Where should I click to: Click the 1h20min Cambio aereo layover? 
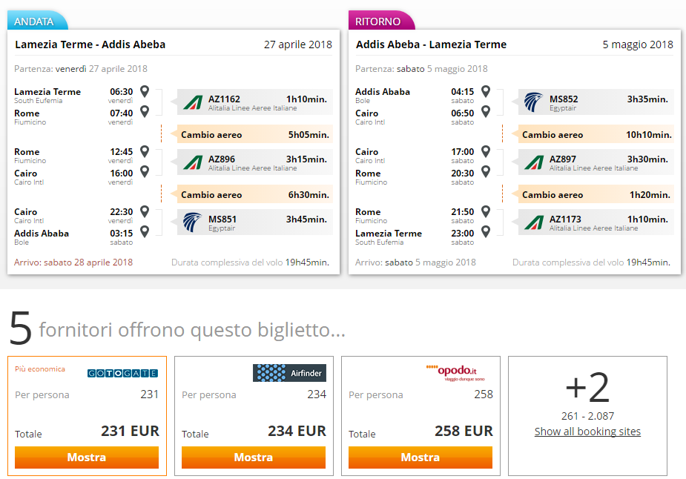[x=596, y=195]
